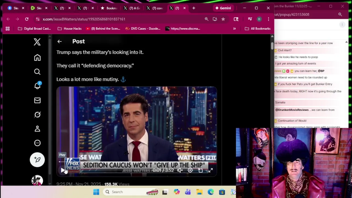
Task: Open the account avatar at sidebar bottom
Action: coord(37,180)
